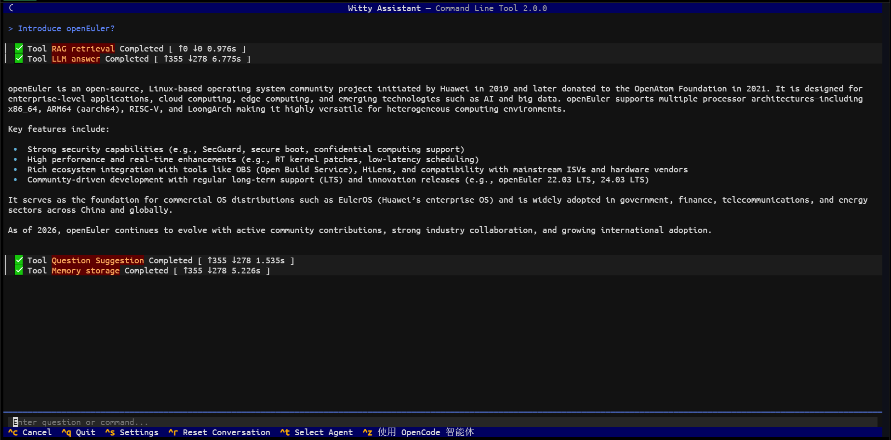The image size is (891, 440).
Task: Click the green checkmark beside Memory storage
Action: 19,270
